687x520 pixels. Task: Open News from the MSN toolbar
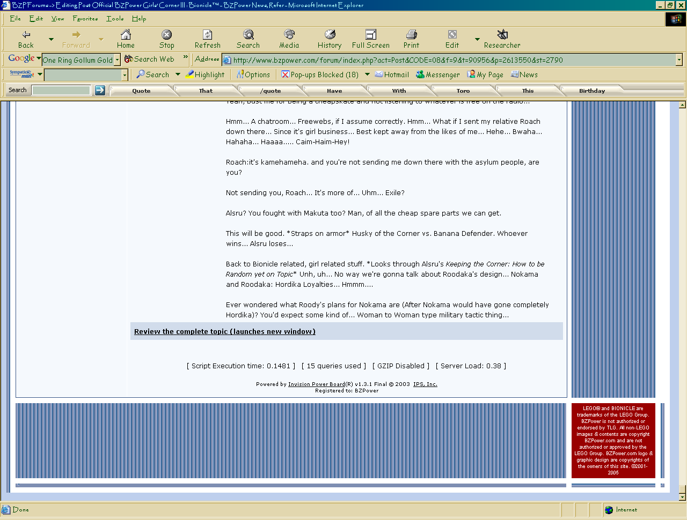tap(524, 75)
